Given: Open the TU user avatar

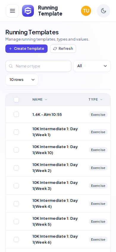Looking at the screenshot, I should [86, 11].
